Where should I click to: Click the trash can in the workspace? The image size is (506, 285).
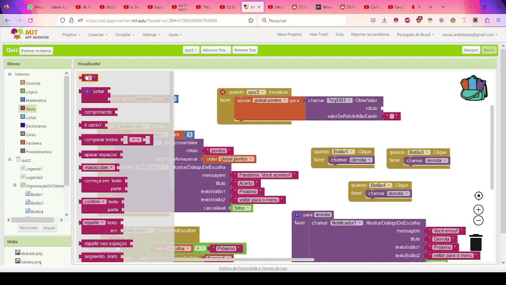(476, 242)
